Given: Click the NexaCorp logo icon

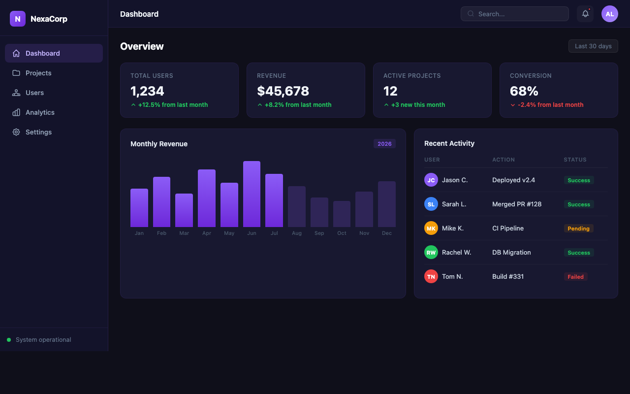Looking at the screenshot, I should click(x=18, y=19).
